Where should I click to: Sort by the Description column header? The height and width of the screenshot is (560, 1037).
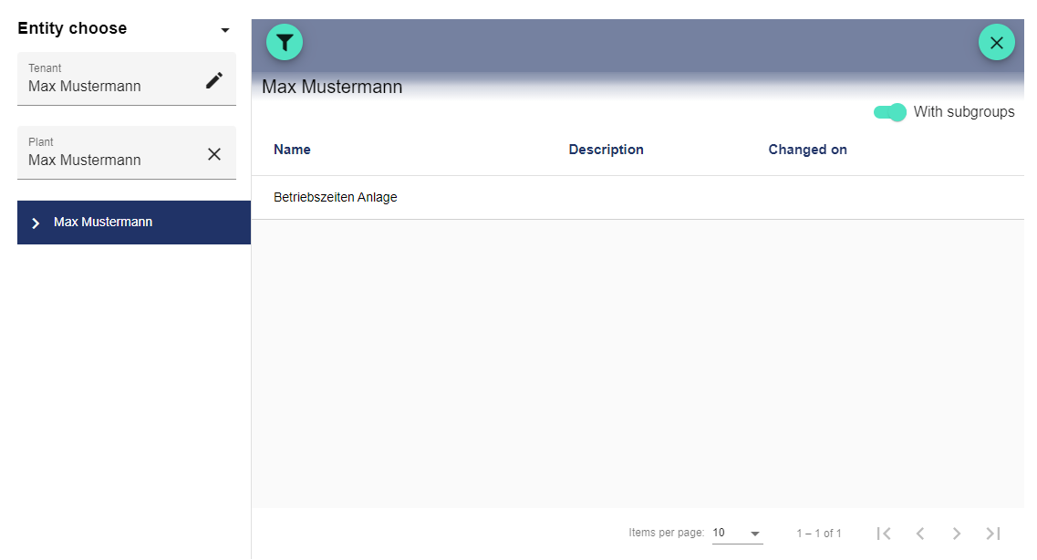click(606, 150)
